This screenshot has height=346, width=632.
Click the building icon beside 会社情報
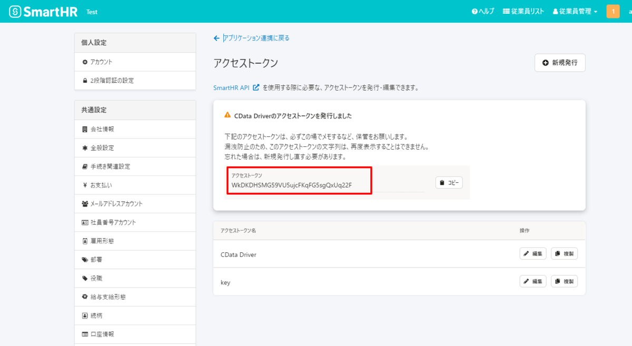click(x=85, y=129)
